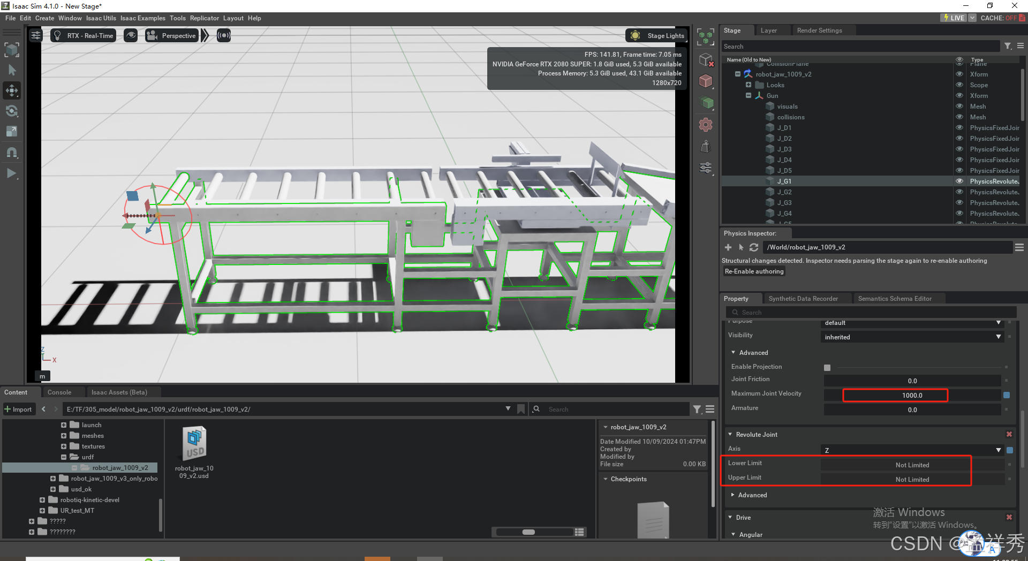Expand the Looks node in stage tree
Image resolution: width=1028 pixels, height=561 pixels.
(749, 85)
